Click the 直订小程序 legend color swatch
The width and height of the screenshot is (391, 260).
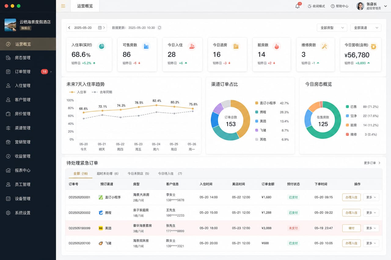(x=257, y=103)
